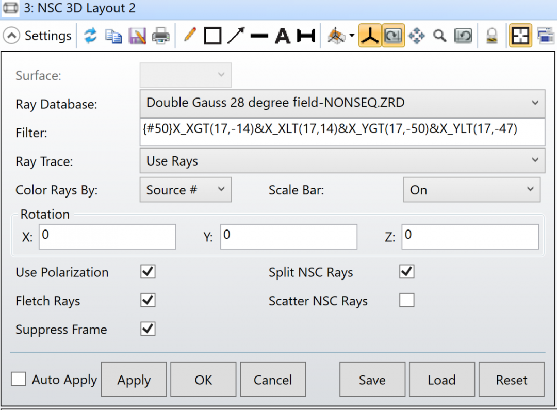The width and height of the screenshot is (557, 410).
Task: Click the Save button
Action: [372, 380]
